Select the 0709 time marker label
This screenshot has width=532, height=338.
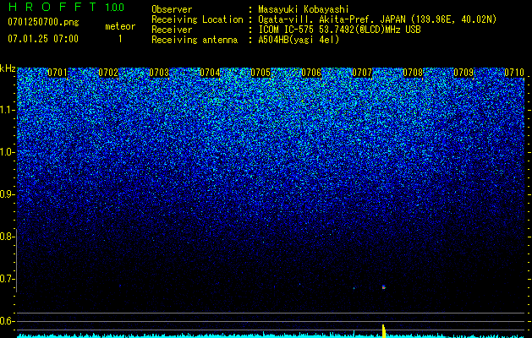[463, 73]
